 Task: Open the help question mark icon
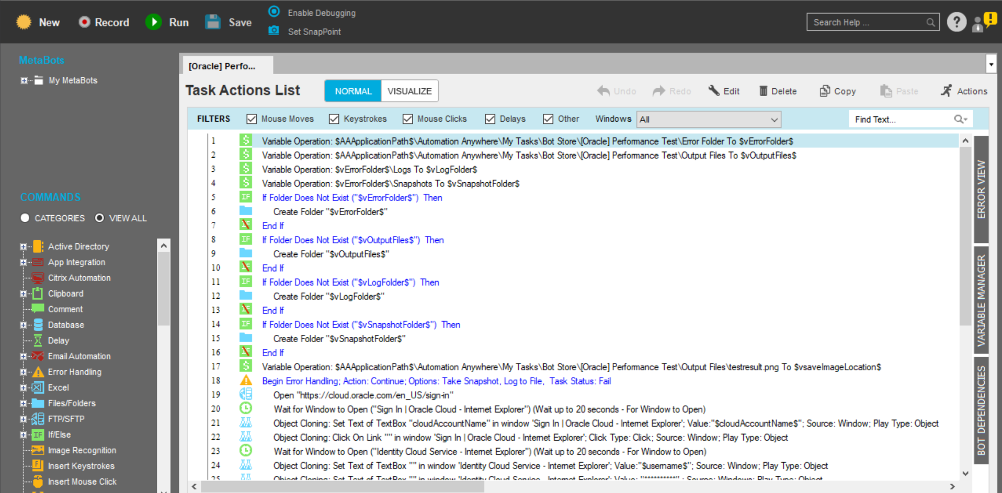point(957,22)
